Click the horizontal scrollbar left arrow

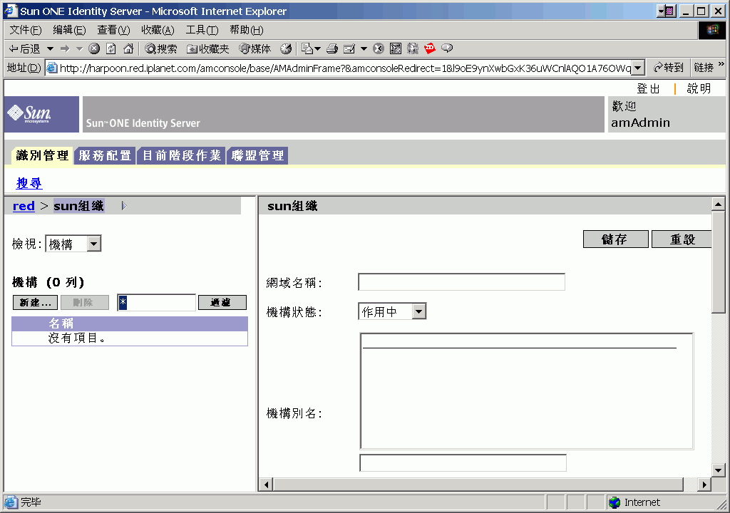pyautogui.click(x=267, y=484)
